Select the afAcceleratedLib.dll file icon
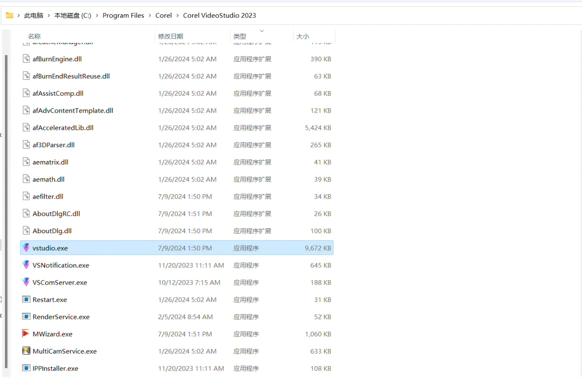The height and width of the screenshot is (379, 582). 26,128
